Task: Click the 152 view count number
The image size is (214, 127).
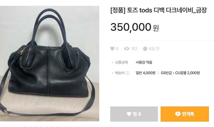Action: tap(134, 49)
